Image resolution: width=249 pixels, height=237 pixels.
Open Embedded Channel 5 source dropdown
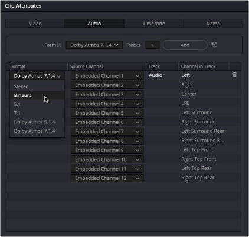tap(107, 113)
